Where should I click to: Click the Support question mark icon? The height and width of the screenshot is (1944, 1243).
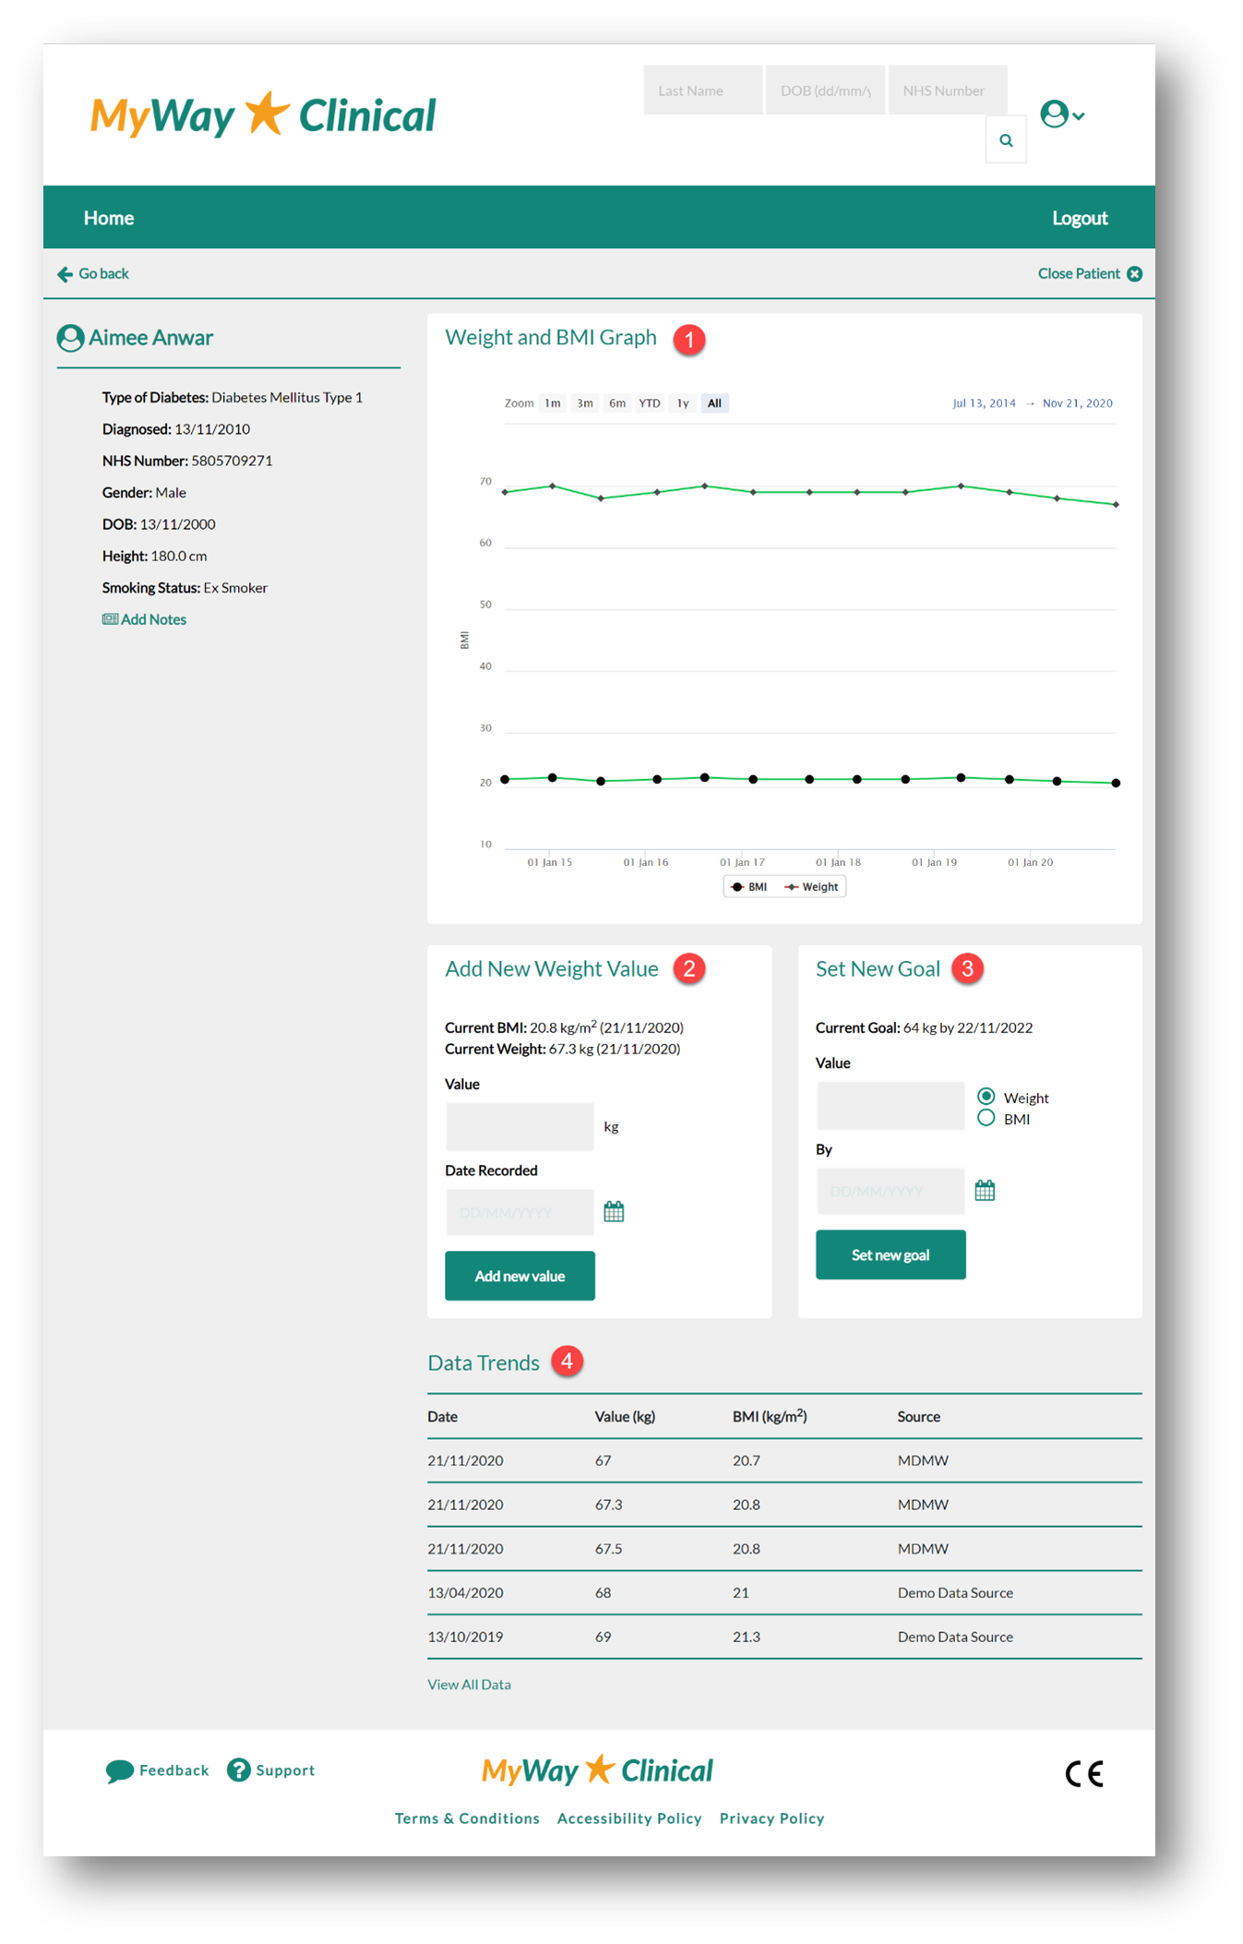point(238,1770)
